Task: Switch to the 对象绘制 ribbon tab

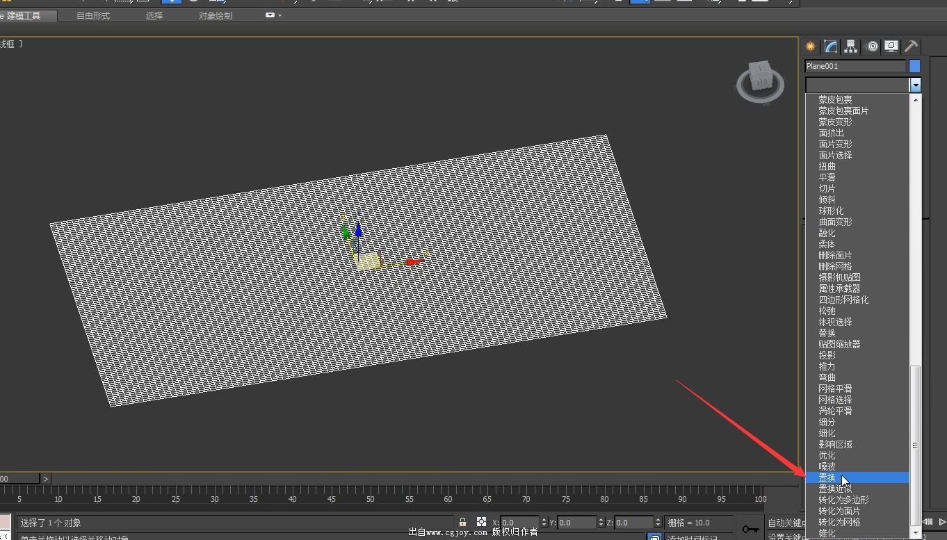Action: click(216, 15)
